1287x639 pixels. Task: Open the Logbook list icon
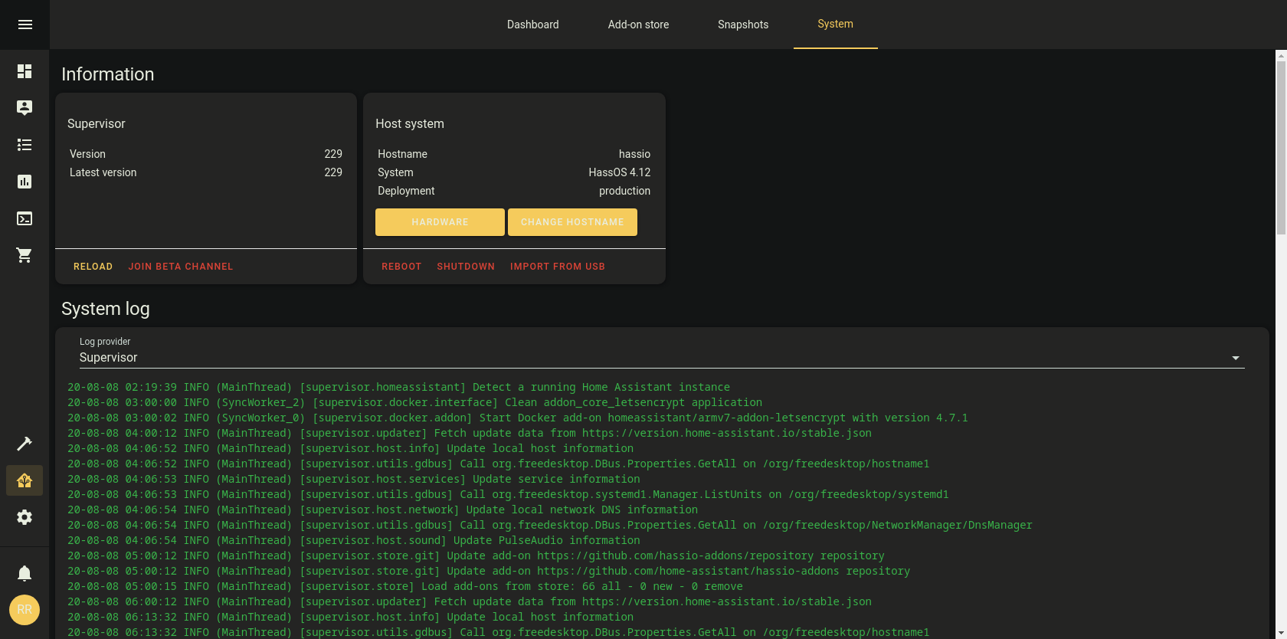[x=25, y=145]
